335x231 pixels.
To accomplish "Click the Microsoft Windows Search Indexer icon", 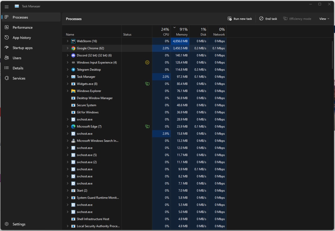I will click(73, 141).
